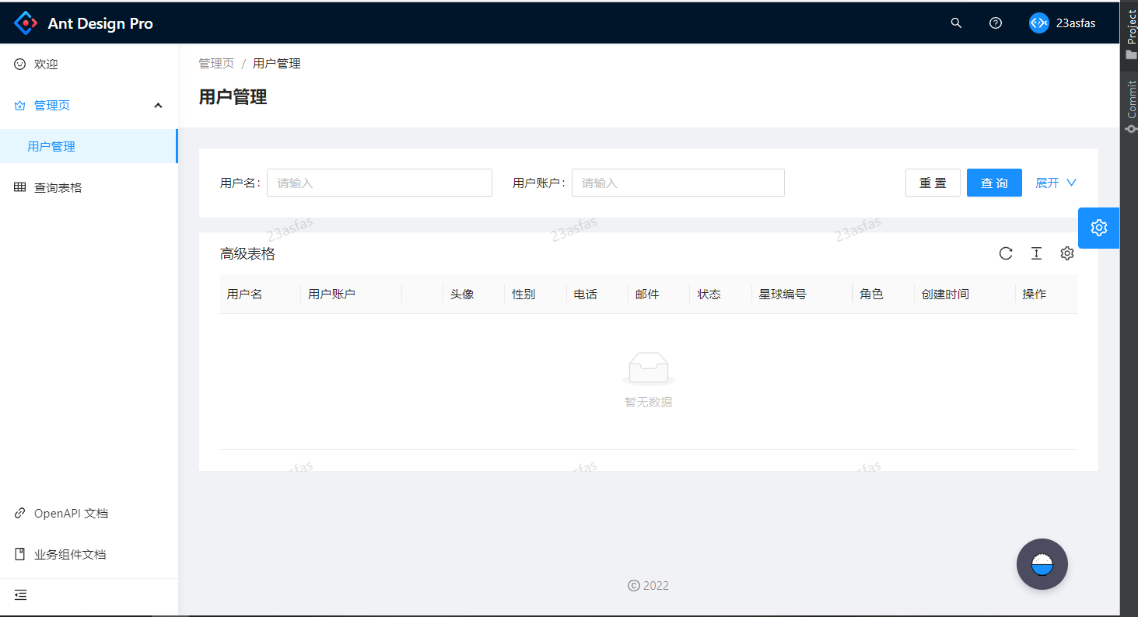The image size is (1138, 617).
Task: Select 用户管理 in the sidebar menu
Action: (51, 146)
